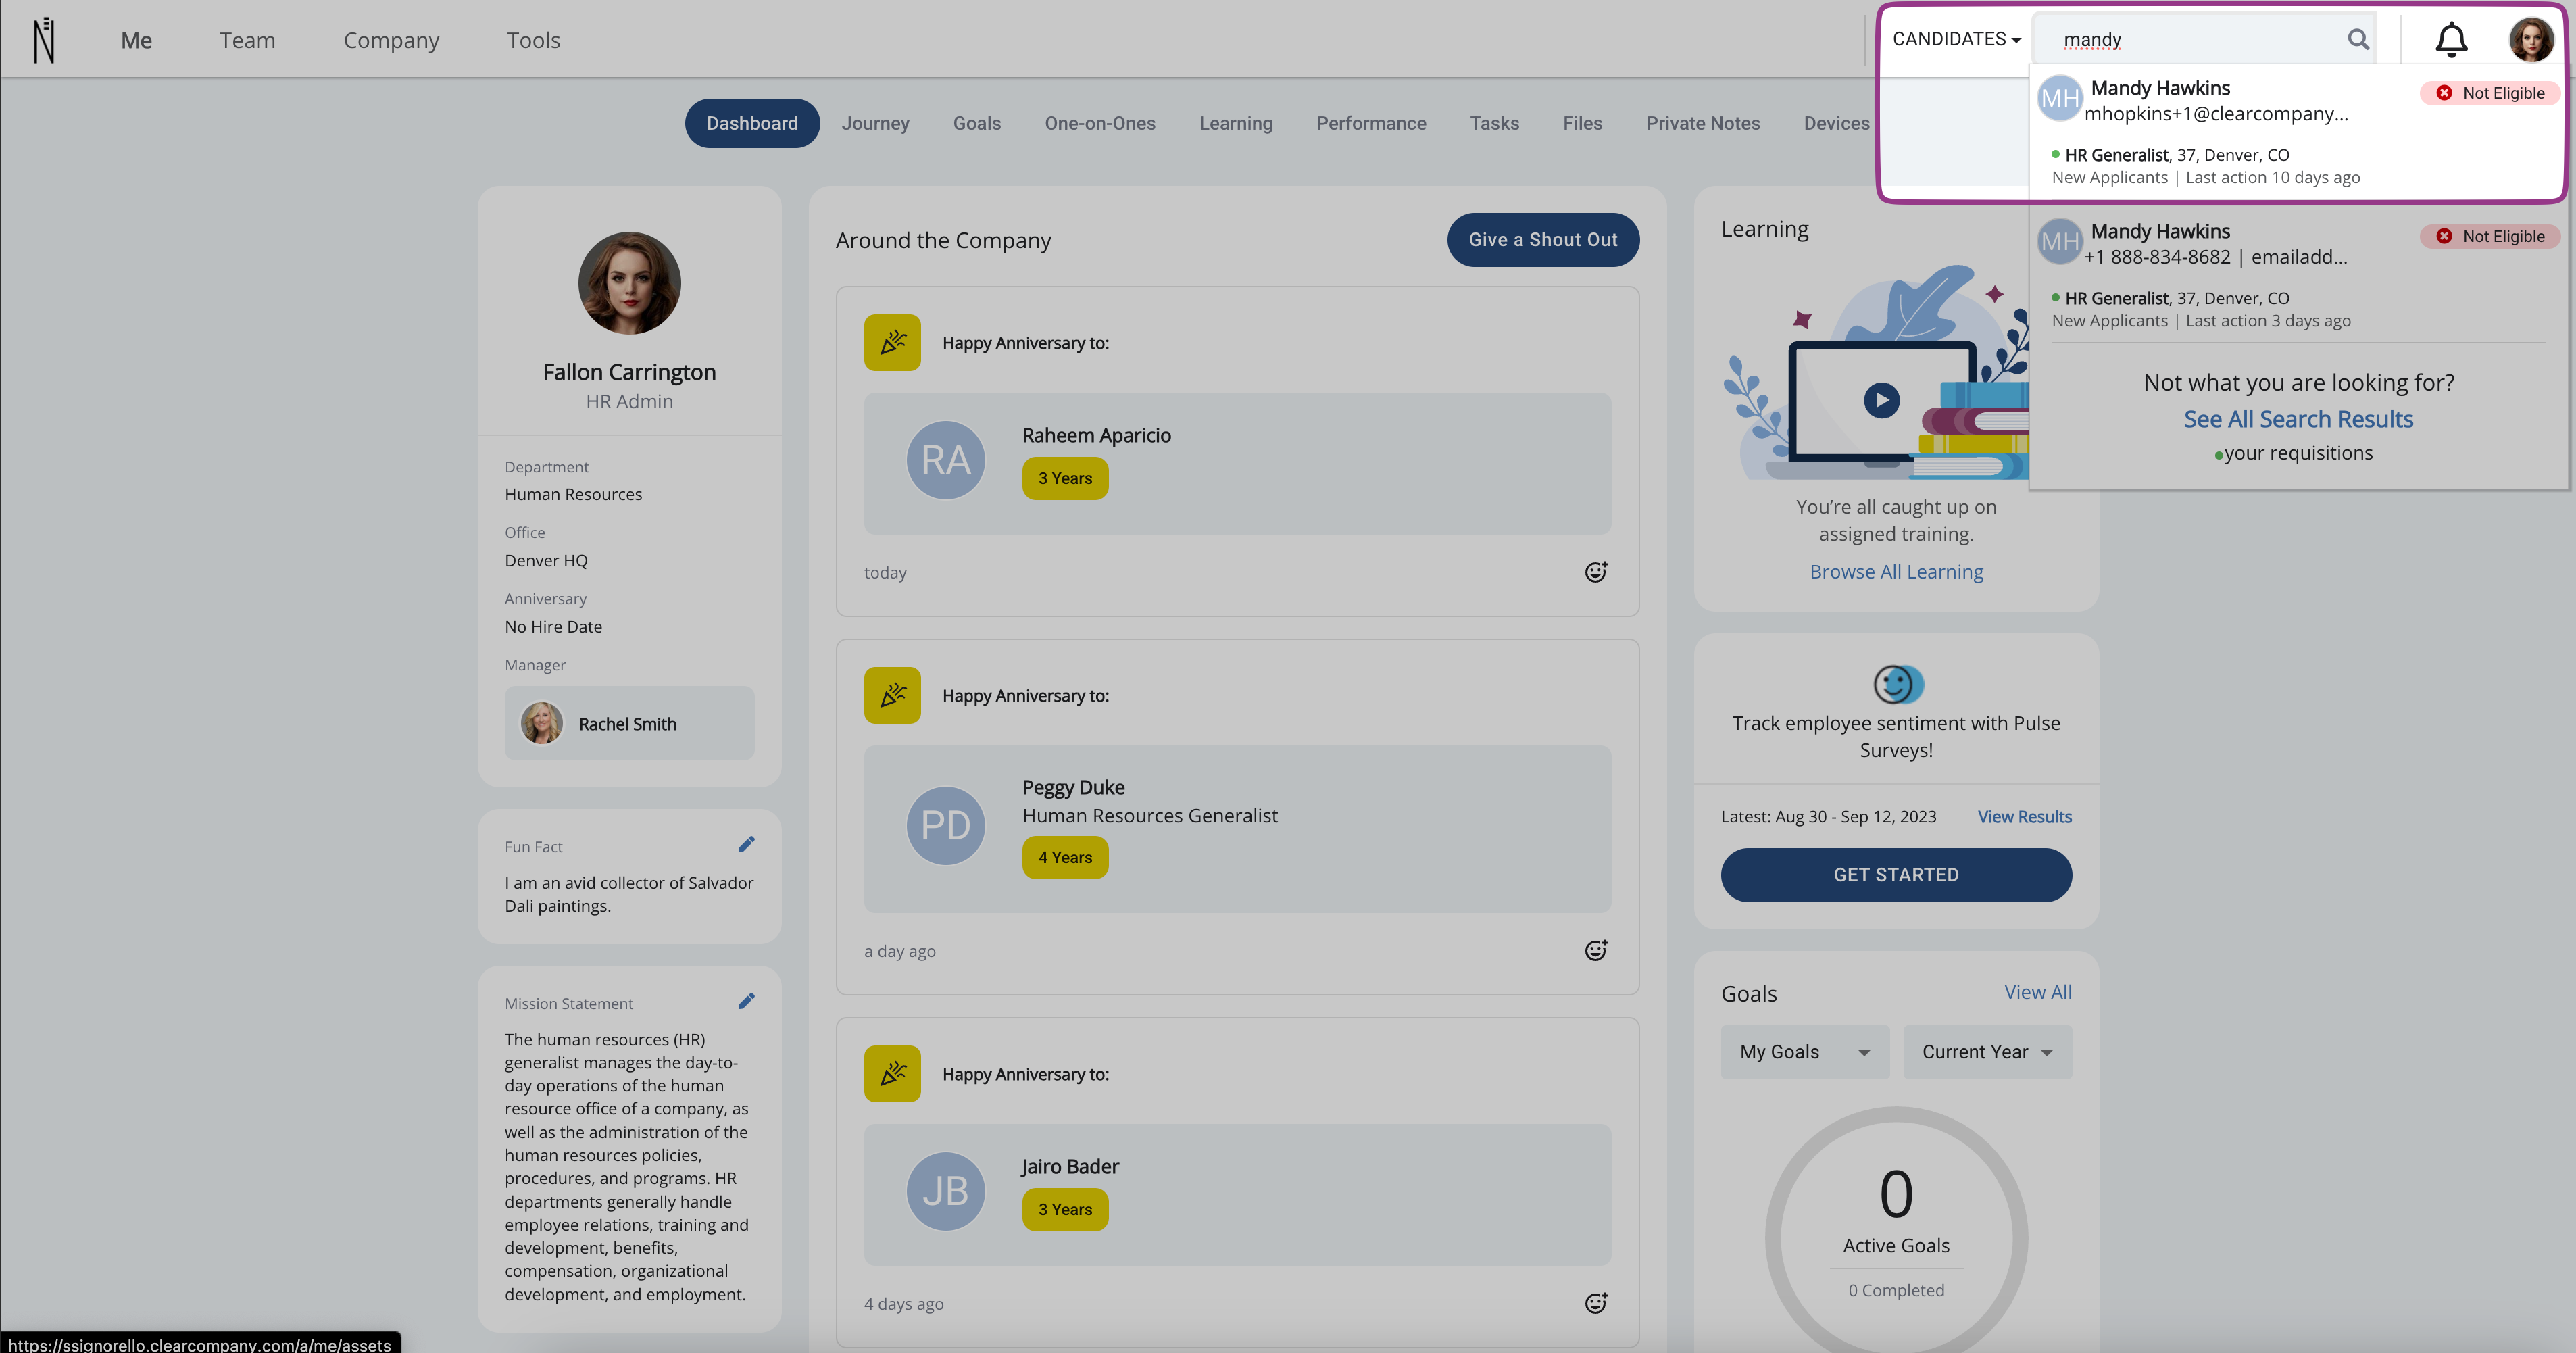Switch to the Private Notes tab
This screenshot has width=2576, height=1353.
pyautogui.click(x=1703, y=123)
